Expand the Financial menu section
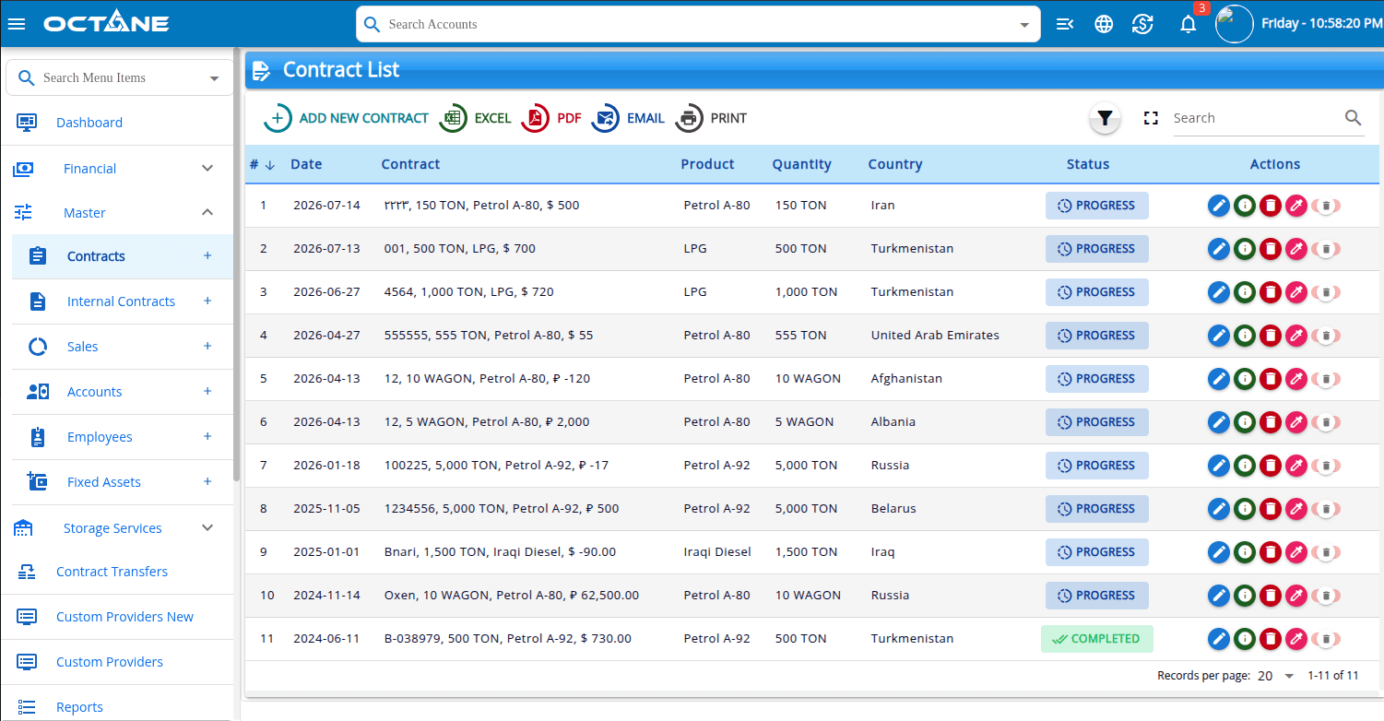 point(207,169)
